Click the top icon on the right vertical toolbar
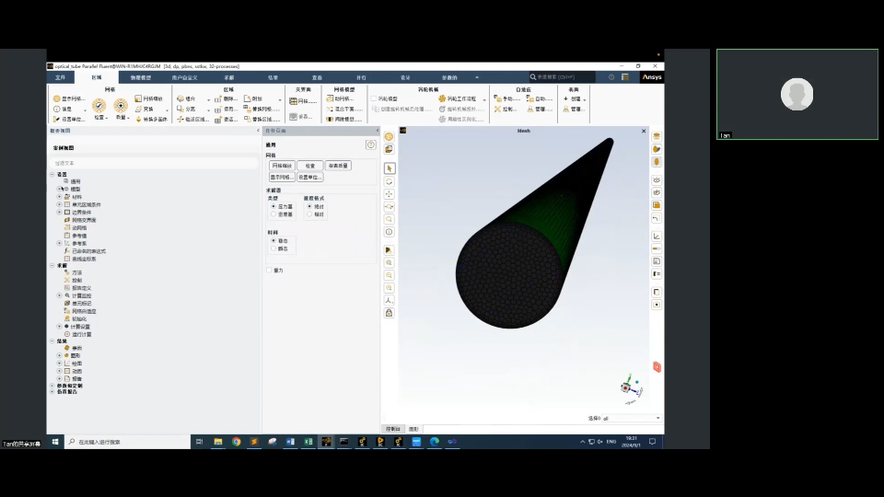Screen dimensions: 884x497 click(x=657, y=136)
